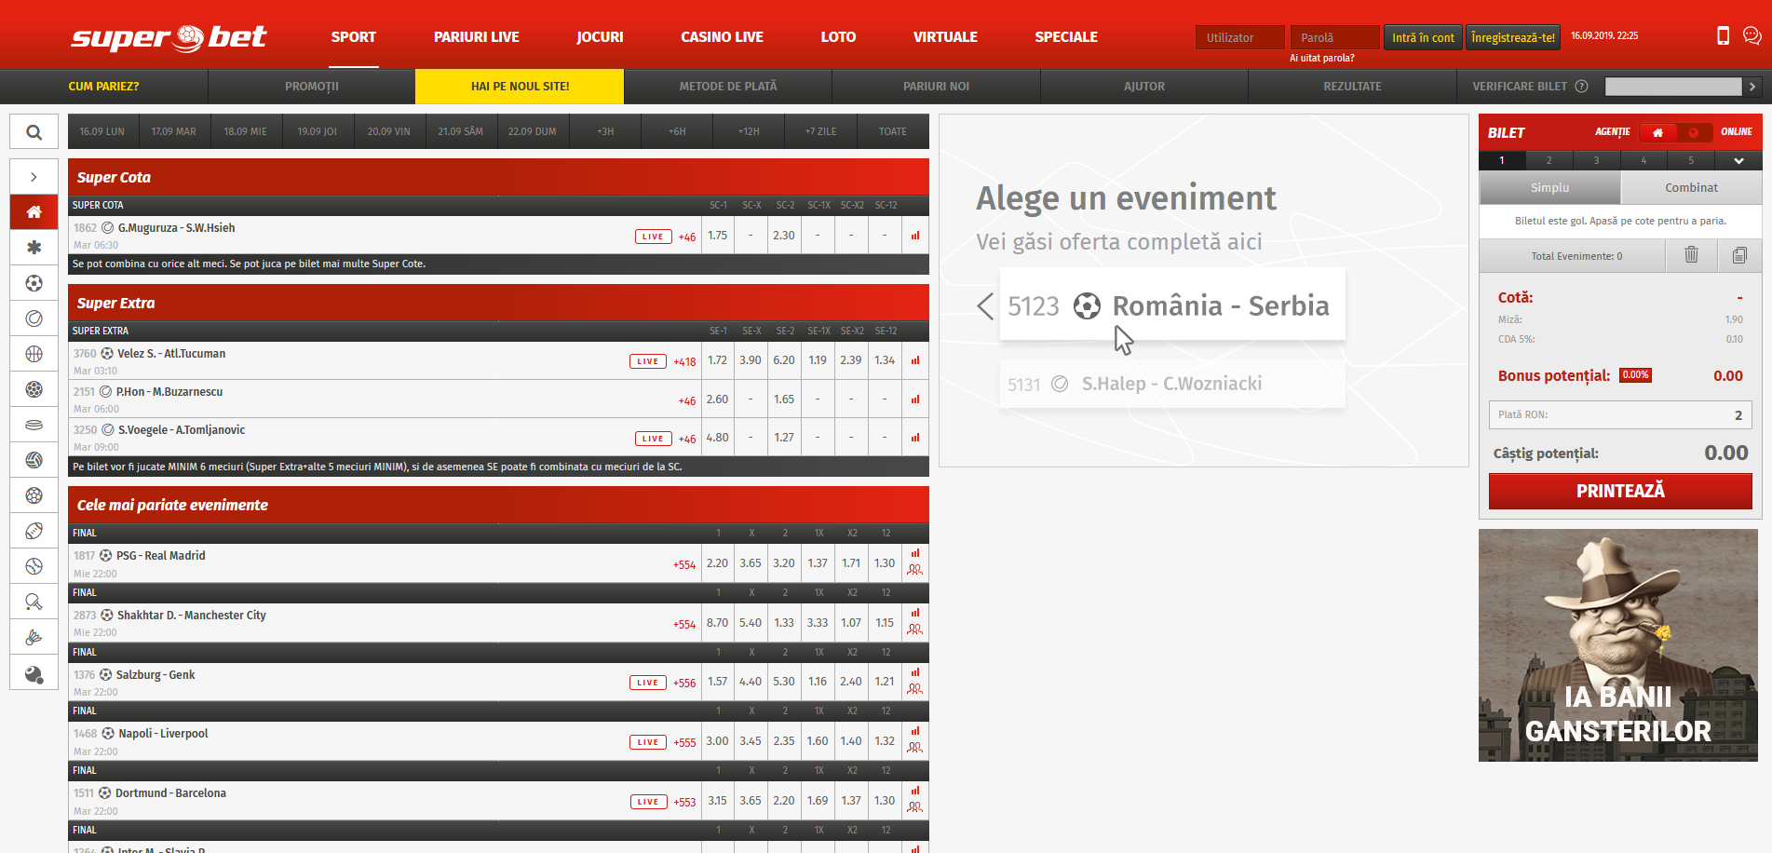
Task: Choose the snooker balls icon in sidebar
Action: [34, 674]
